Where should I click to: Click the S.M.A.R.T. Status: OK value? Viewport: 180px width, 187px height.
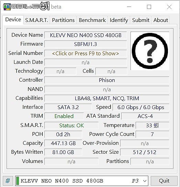(x=72, y=125)
